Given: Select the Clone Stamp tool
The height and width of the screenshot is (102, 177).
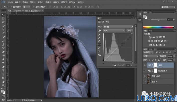Looking at the screenshot, I should 3,45.
